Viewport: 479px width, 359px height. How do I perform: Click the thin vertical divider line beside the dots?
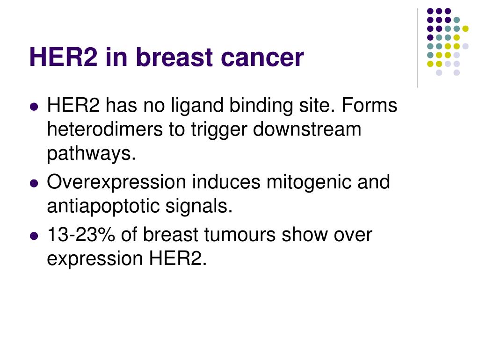(x=417, y=48)
